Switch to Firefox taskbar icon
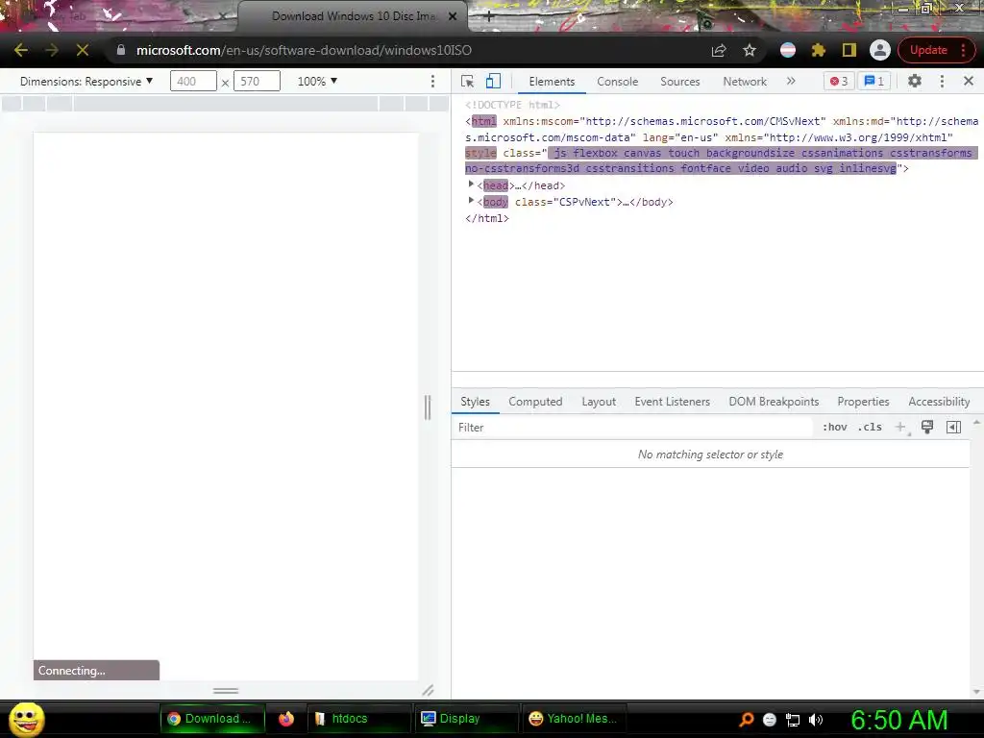 pyautogui.click(x=286, y=719)
